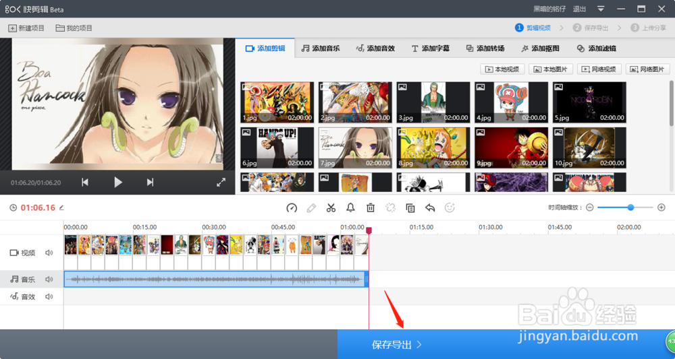
Task: Click the 保存导出 export button
Action: [x=506, y=344]
